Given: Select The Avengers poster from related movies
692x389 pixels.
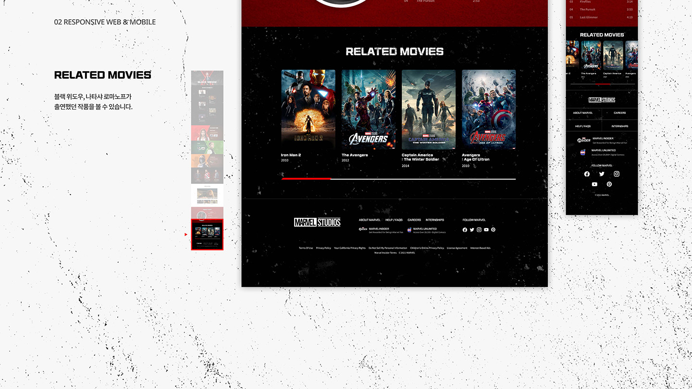Looking at the screenshot, I should (x=368, y=109).
